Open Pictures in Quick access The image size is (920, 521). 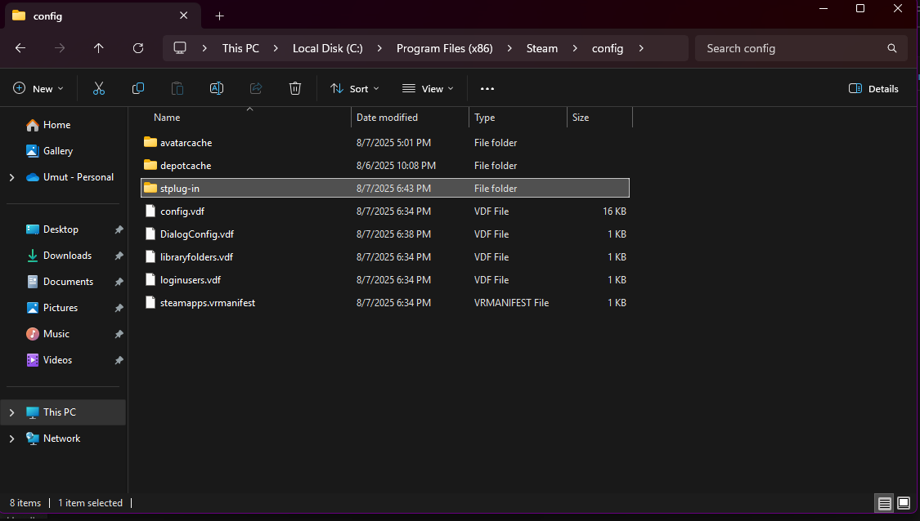click(x=61, y=308)
